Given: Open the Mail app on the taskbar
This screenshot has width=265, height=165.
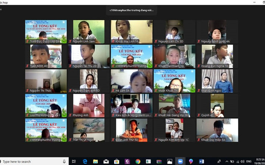Looking at the screenshot, I should pyautogui.click(x=106, y=162).
